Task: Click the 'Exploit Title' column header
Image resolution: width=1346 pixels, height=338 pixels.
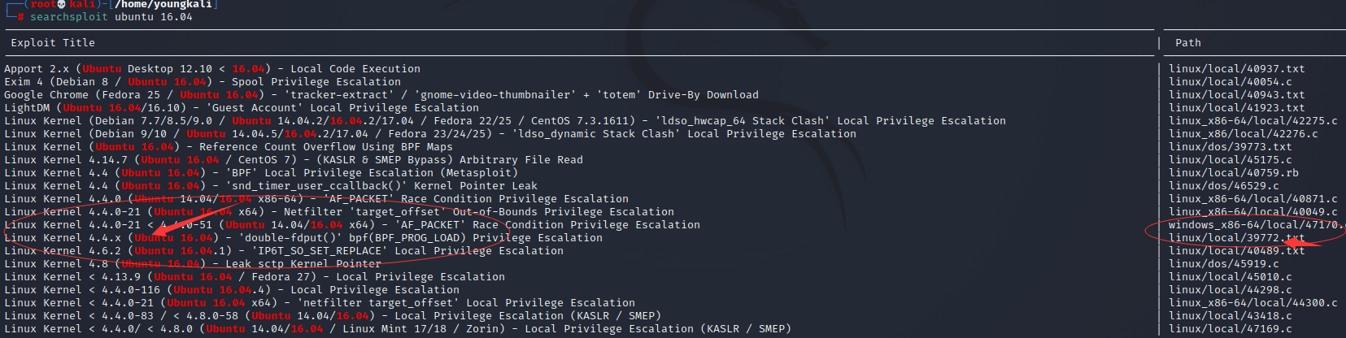Action: (x=53, y=43)
